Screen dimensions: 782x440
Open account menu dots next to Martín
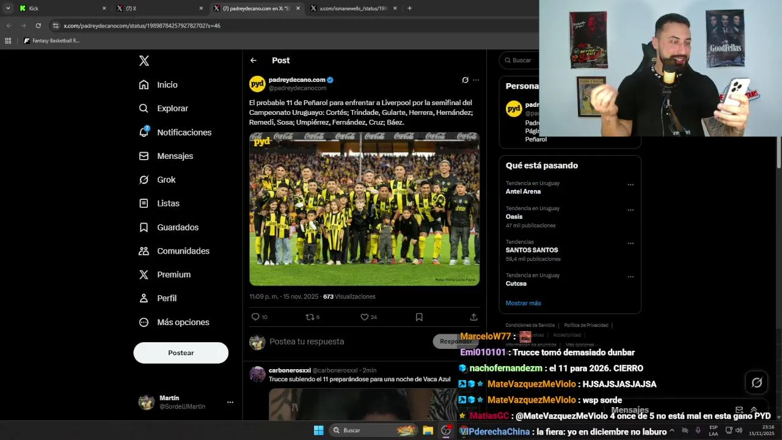[x=230, y=402]
